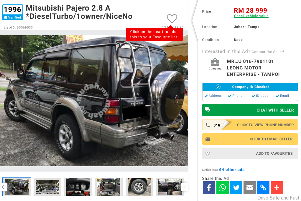Select the wheel close-up thumbnail
This screenshot has width=301, height=201.
[139, 187]
